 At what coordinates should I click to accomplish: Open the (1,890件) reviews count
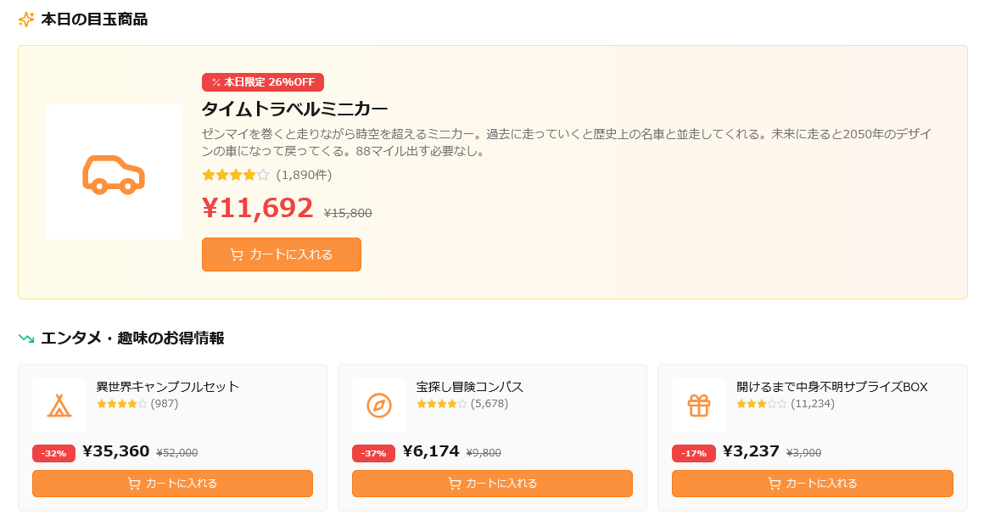tap(304, 176)
